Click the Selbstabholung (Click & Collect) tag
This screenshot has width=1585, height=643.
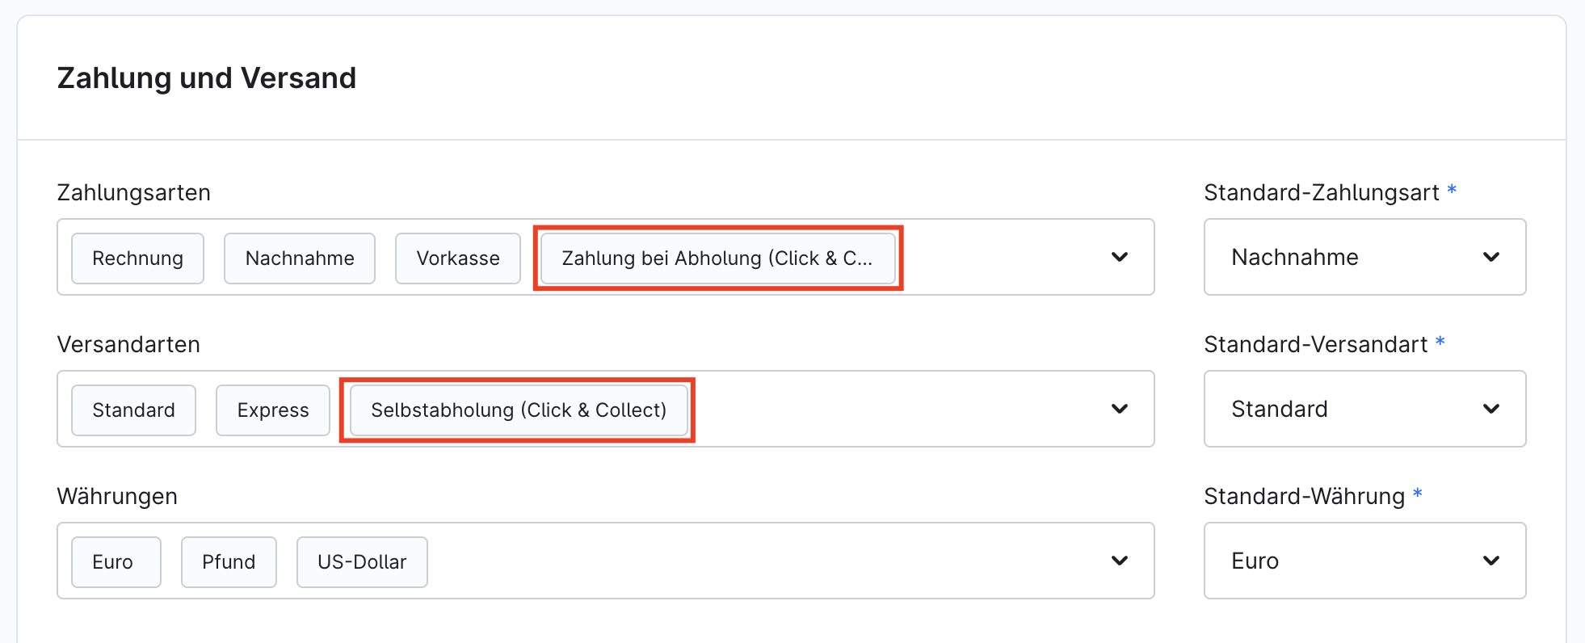[x=519, y=410]
